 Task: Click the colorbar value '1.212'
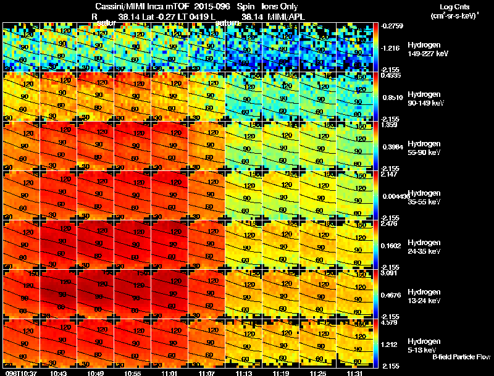[389, 345]
